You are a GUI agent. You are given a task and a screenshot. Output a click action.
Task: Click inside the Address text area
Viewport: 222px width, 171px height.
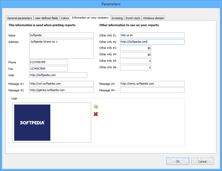click(61, 49)
